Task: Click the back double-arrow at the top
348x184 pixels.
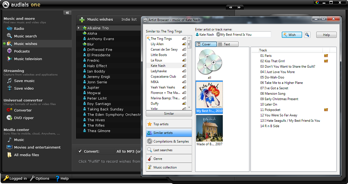Action: click(231, 7)
